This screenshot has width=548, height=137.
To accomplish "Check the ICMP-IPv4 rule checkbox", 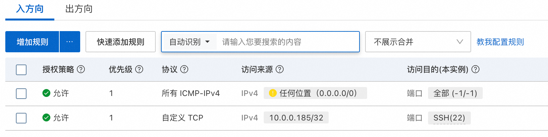I will (21, 94).
